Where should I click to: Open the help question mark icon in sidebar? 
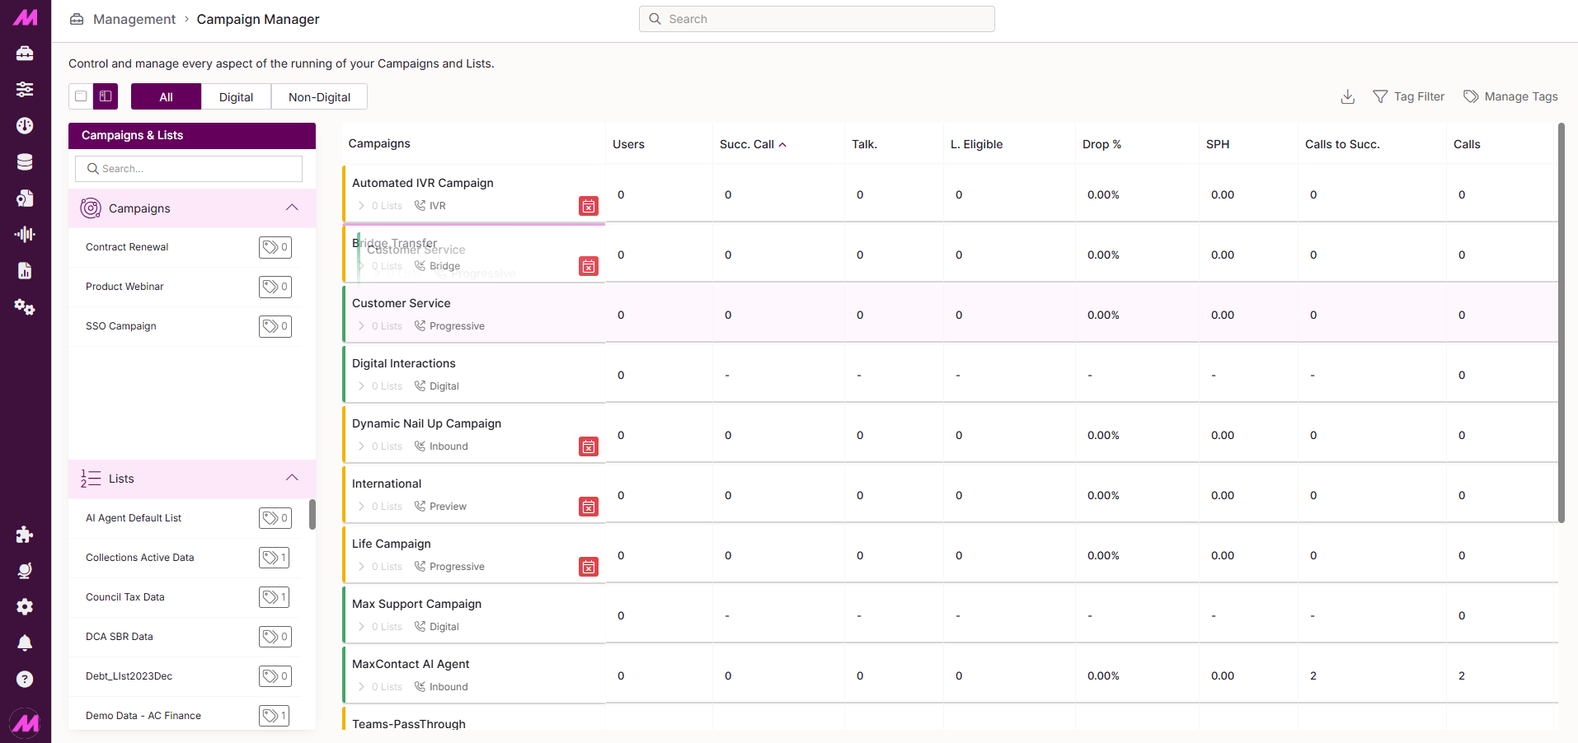click(x=25, y=679)
